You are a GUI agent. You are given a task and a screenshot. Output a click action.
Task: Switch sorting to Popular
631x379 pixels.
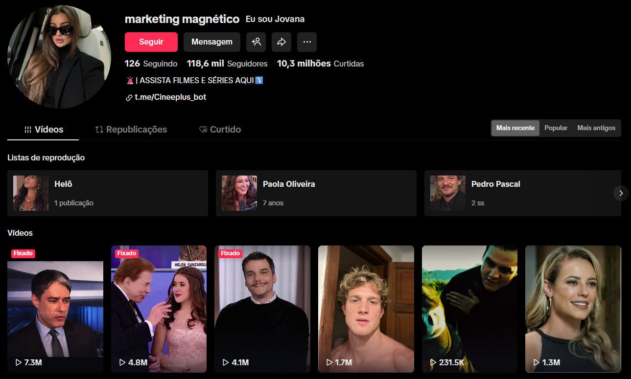pos(556,128)
